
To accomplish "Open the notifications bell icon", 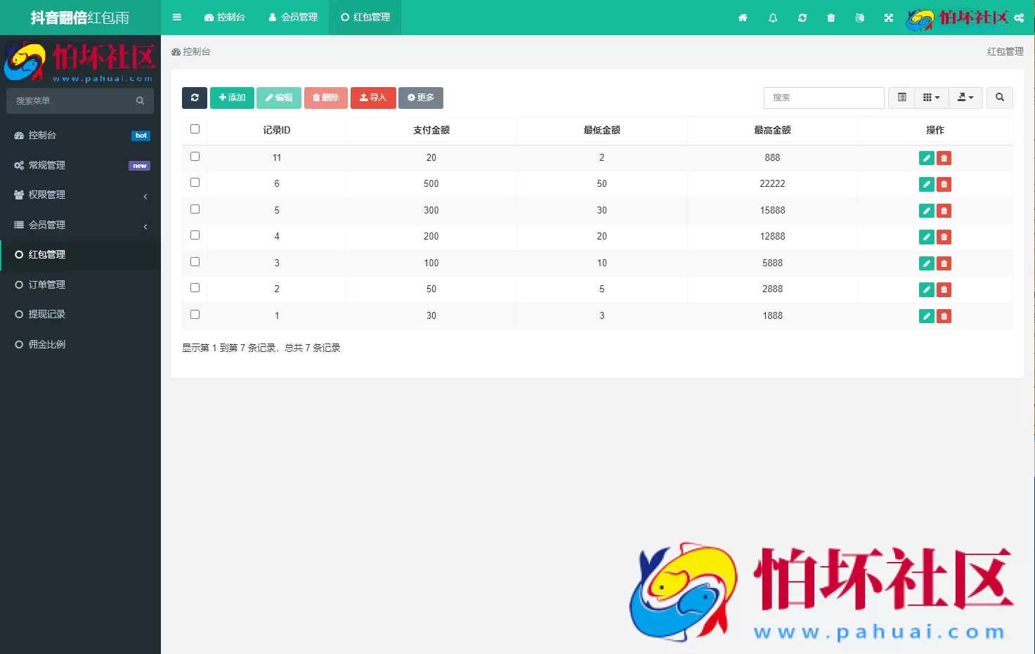I will click(x=772, y=18).
